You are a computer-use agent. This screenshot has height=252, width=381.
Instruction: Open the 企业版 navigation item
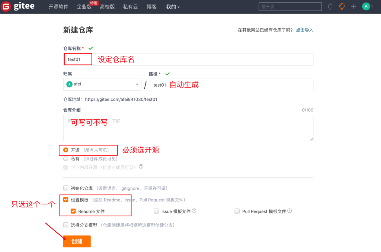click(x=84, y=7)
